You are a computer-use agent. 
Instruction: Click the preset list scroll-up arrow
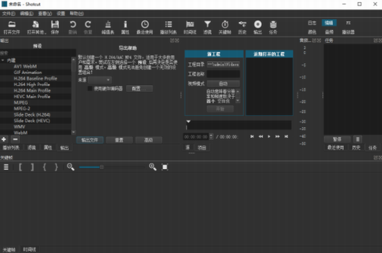74,60
